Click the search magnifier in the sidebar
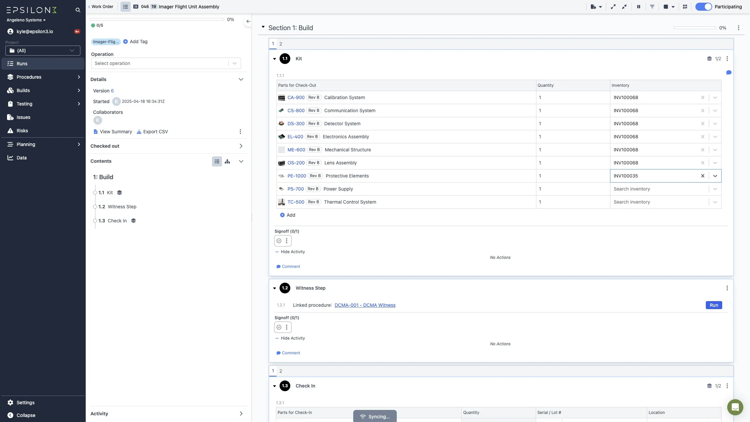 (x=78, y=10)
